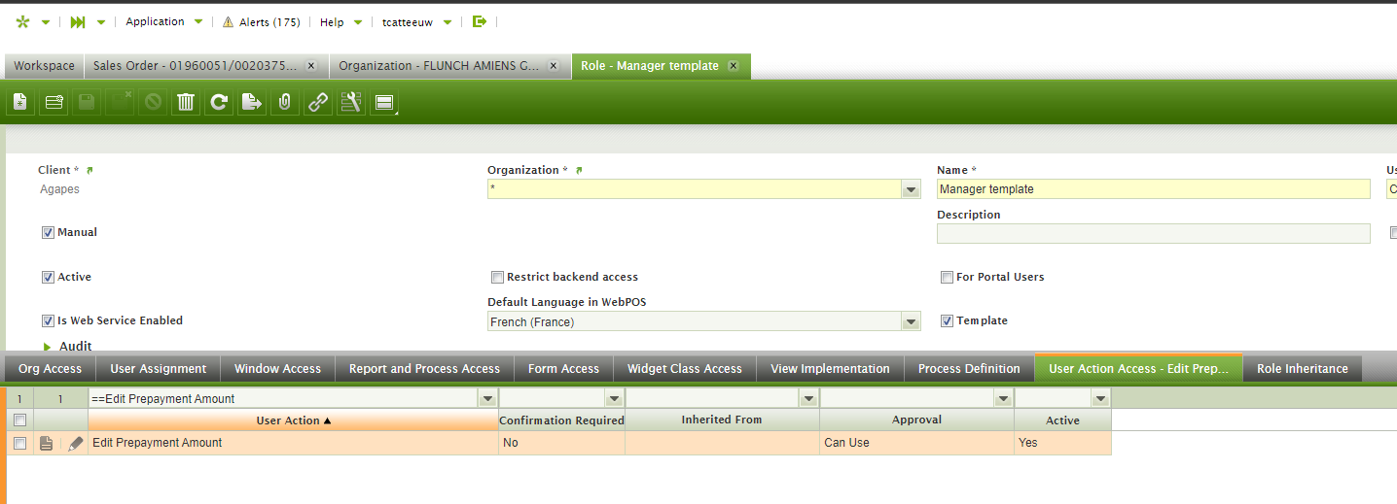Open the Organization dropdown
The image size is (1397, 504).
point(911,189)
